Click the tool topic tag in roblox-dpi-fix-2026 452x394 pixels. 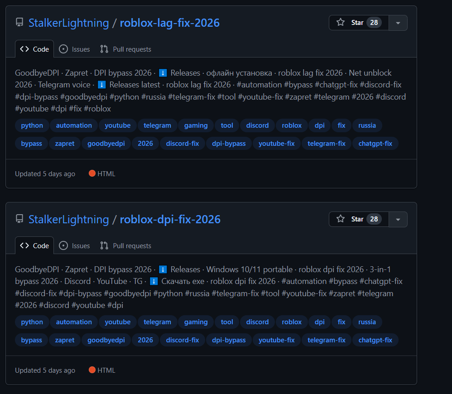tap(227, 322)
